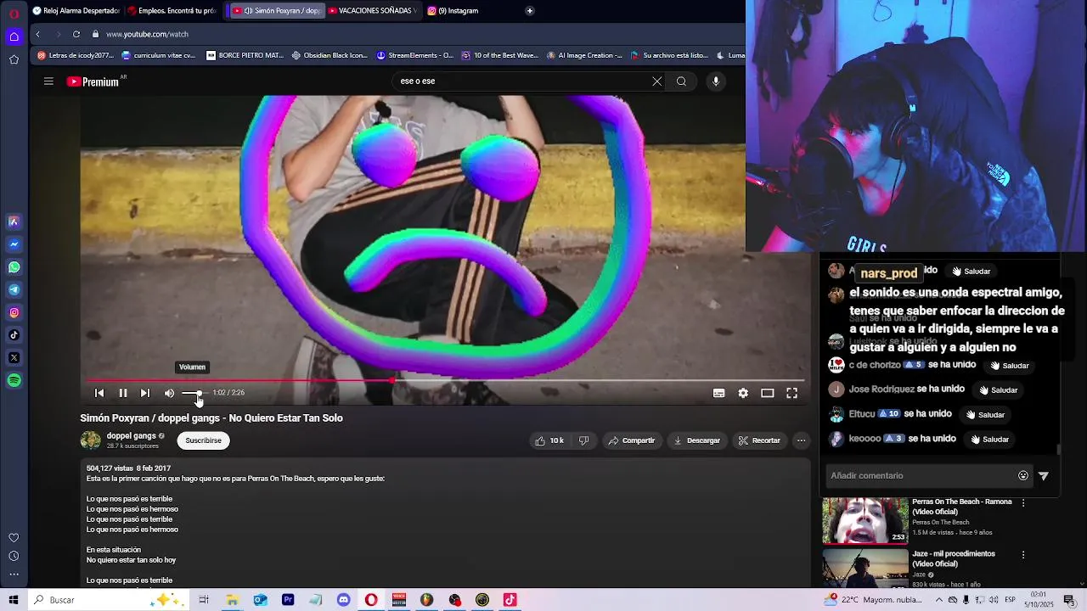Open more actions menu under the video

tap(801, 440)
